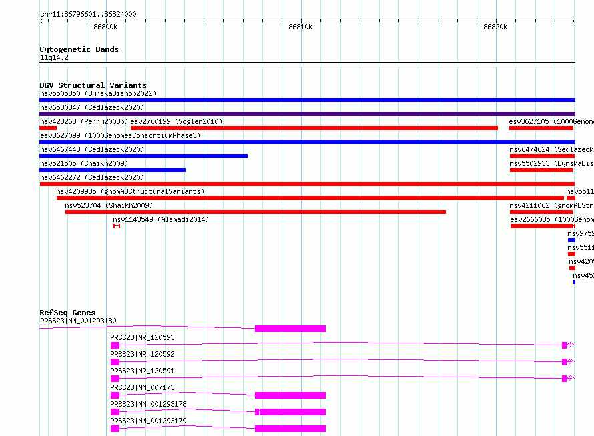This screenshot has width=594, height=436.
Task: Click the 86810k ruler label
Action: [x=300, y=27]
